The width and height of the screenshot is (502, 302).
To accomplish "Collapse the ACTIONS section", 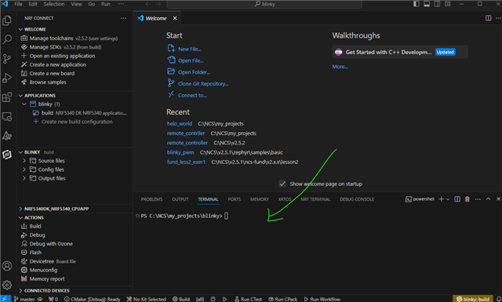I will coord(20,217).
